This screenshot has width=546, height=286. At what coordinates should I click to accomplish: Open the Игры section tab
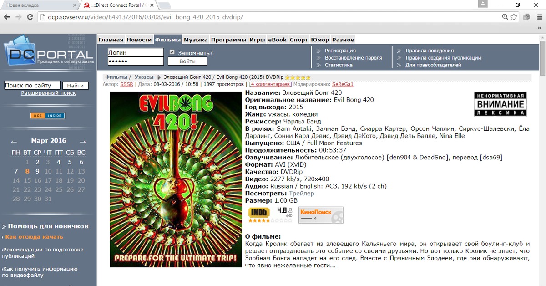click(x=257, y=40)
